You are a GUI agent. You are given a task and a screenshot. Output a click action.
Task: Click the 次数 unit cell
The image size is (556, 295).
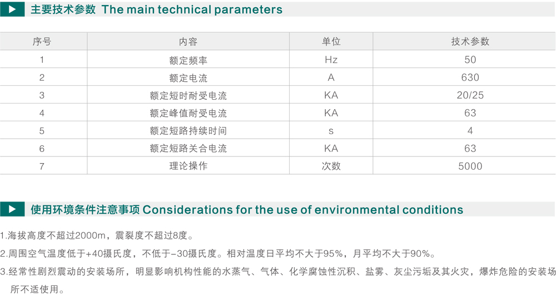click(331, 166)
